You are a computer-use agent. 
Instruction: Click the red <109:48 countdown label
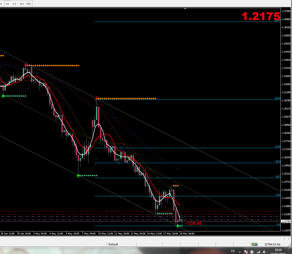click(193, 224)
